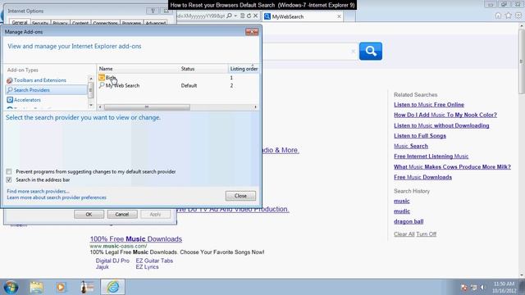Toggle Prevent programs from suggesting changes checkbox

coord(9,171)
